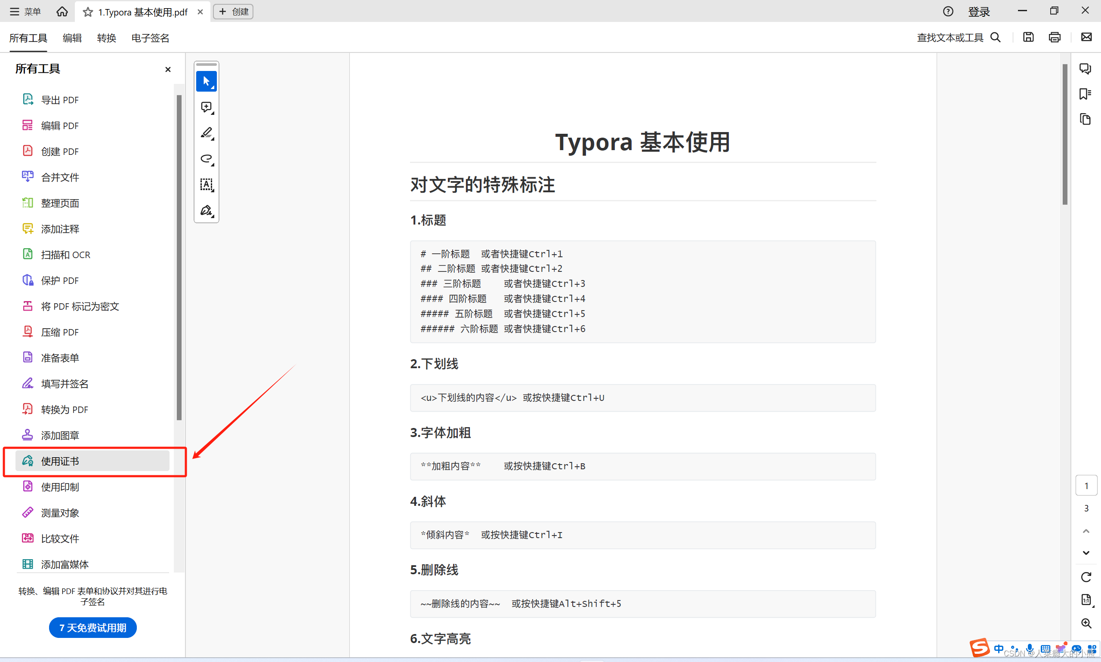Choose the freehand draw lasso tool
The width and height of the screenshot is (1101, 662).
coord(206,159)
